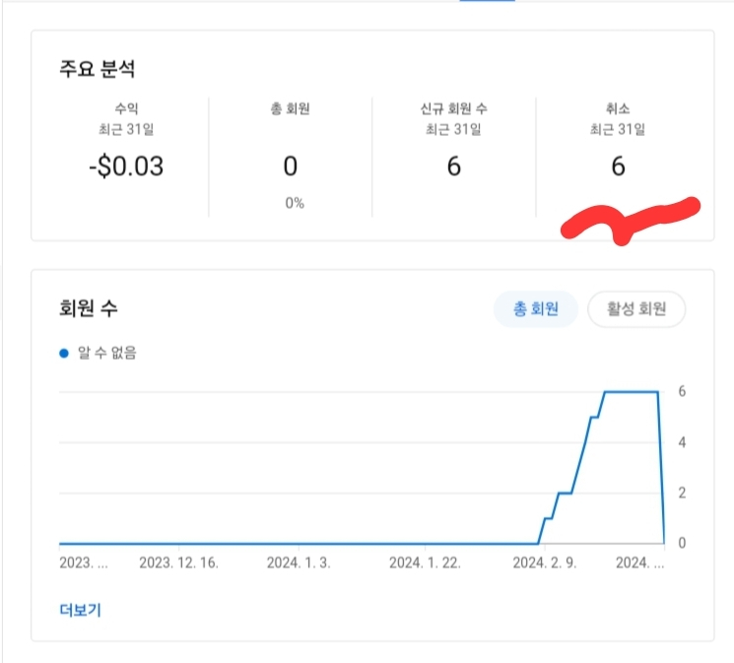
Task: Switch chart to 활성 회원
Action: (635, 309)
